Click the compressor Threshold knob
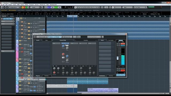The width and height of the screenshot is (171, 96). point(63,46)
